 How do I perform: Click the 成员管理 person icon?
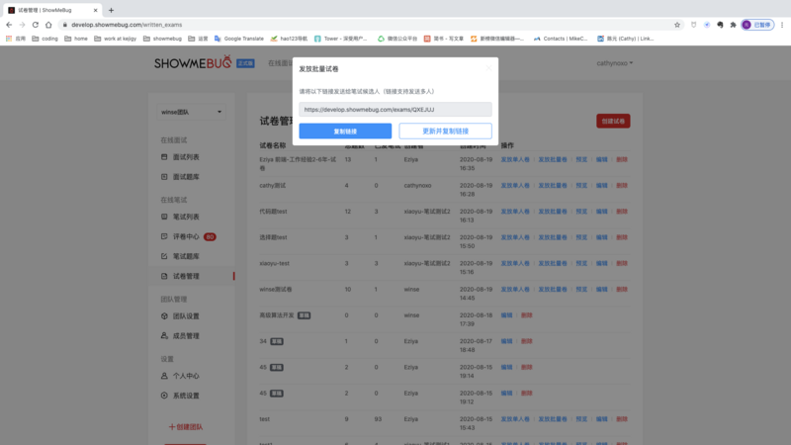click(x=164, y=335)
